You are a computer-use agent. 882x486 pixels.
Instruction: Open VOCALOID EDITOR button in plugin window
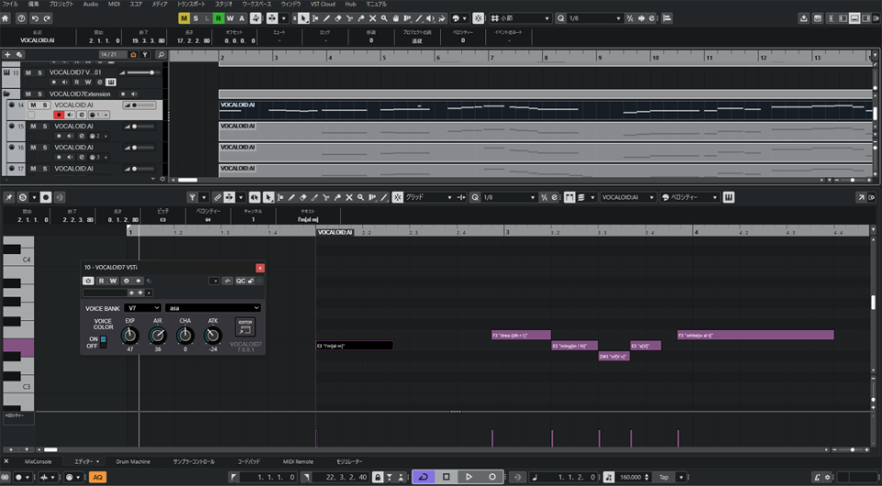tap(245, 327)
